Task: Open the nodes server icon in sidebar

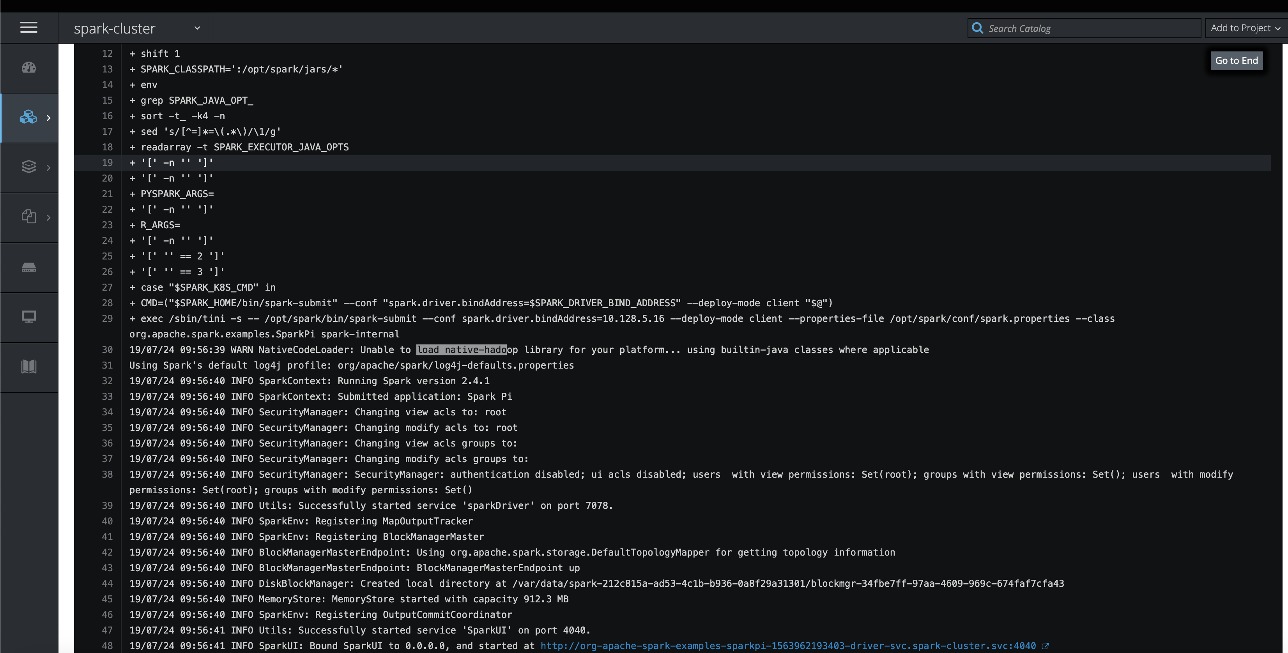Action: [x=28, y=267]
